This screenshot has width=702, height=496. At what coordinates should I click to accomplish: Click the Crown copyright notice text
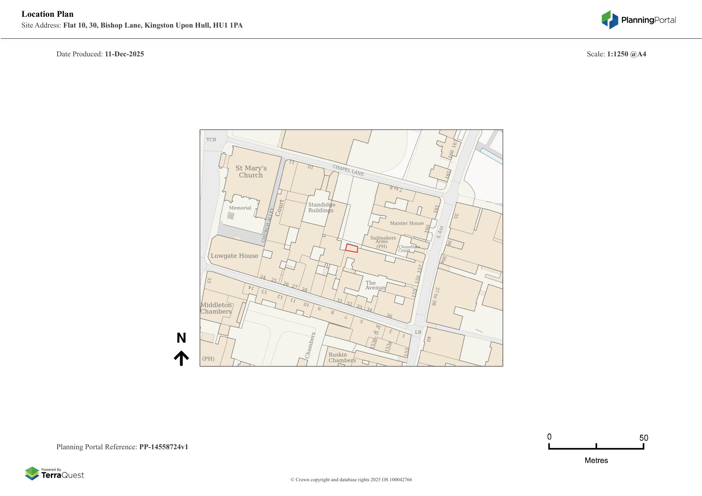pyautogui.click(x=351, y=480)
